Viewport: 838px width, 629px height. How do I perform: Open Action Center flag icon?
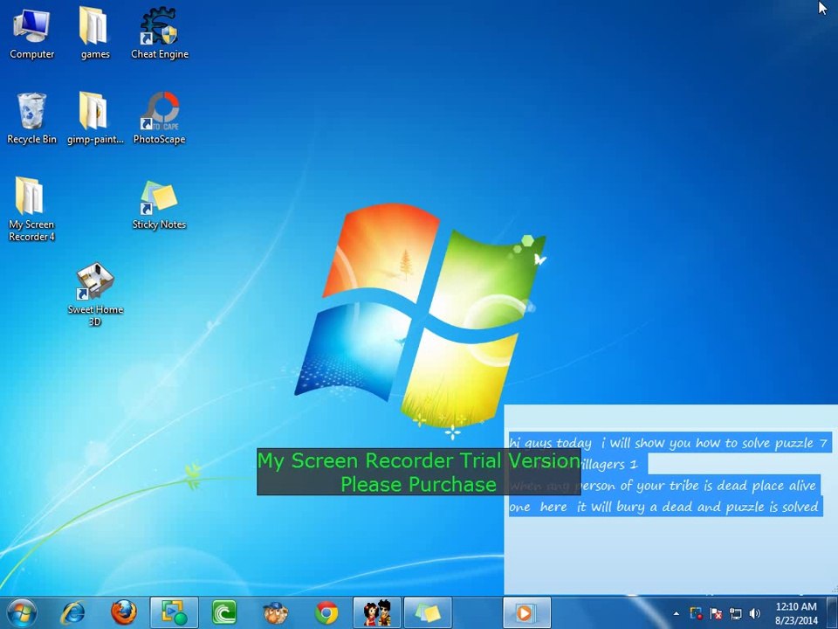(x=716, y=613)
